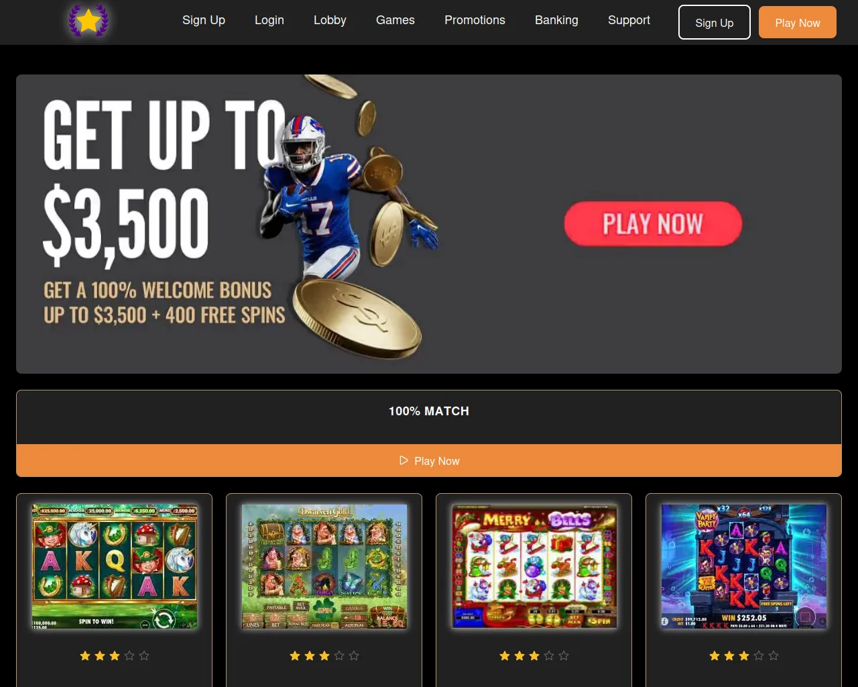Open the Dwarven Gold game thumbnail
Image resolution: width=858 pixels, height=687 pixels.
[x=324, y=566]
